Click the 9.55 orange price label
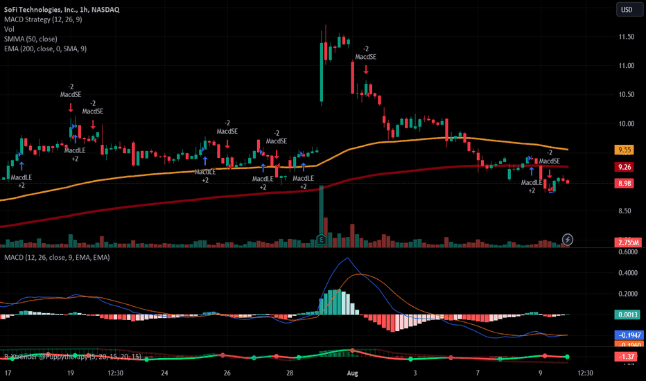The width and height of the screenshot is (646, 381). click(x=624, y=150)
